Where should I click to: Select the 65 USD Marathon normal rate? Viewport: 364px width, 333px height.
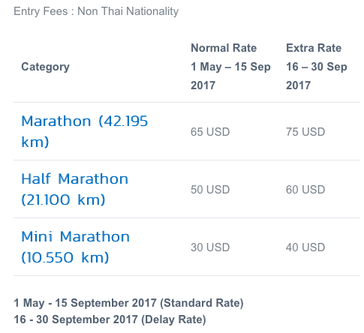(x=210, y=132)
